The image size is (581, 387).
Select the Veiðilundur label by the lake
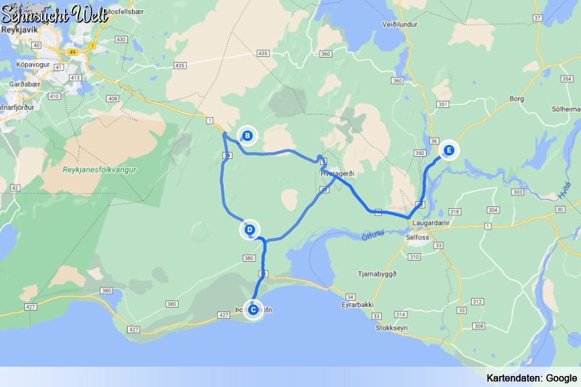point(400,24)
